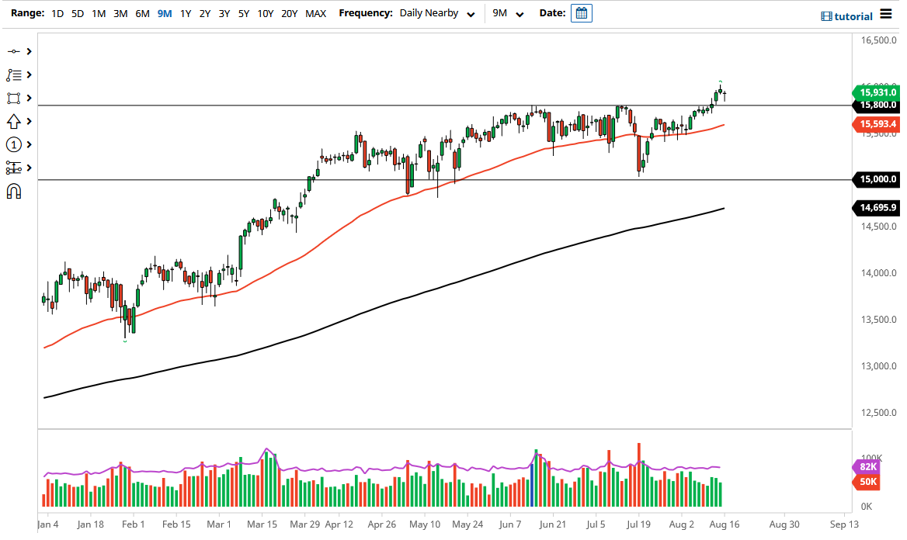Click the 15,800.0 horizontal line label
Image resolution: width=907 pixels, height=540 pixels.
(877, 106)
